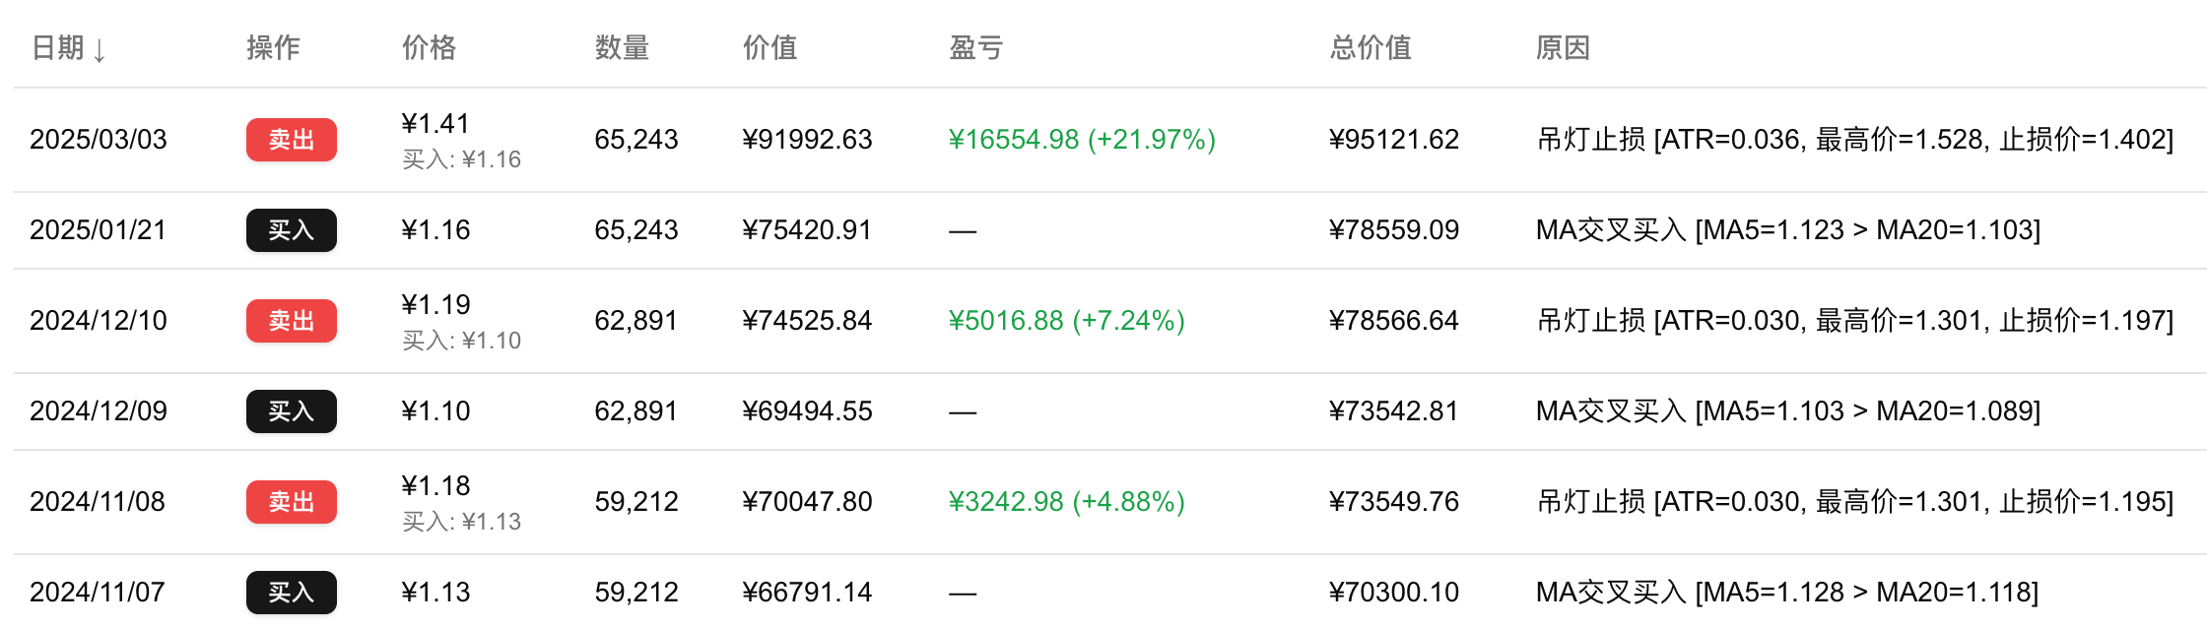The image size is (2207, 628).
Task: Click the 卖出 badge for 2025/03/03
Action: click(291, 140)
